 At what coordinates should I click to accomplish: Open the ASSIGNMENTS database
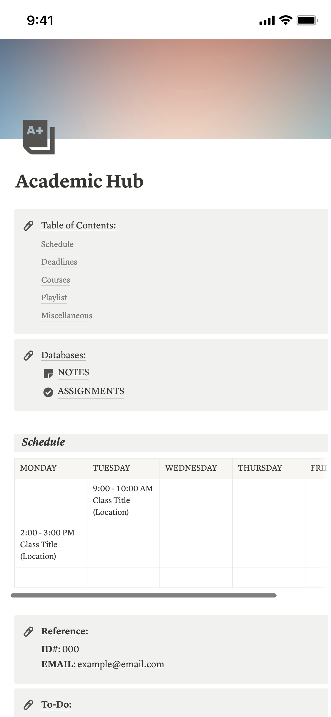coord(91,391)
